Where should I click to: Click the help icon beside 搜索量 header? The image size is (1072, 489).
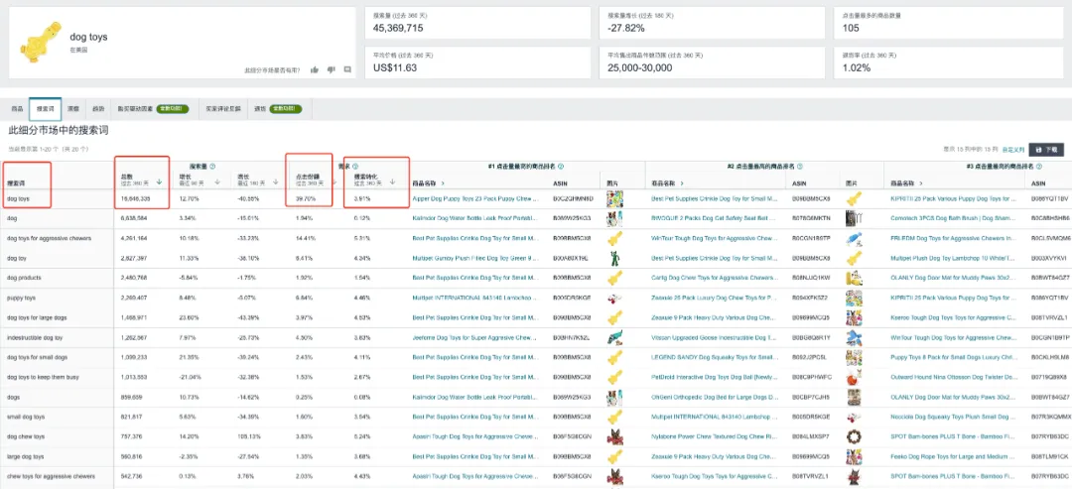tap(213, 166)
